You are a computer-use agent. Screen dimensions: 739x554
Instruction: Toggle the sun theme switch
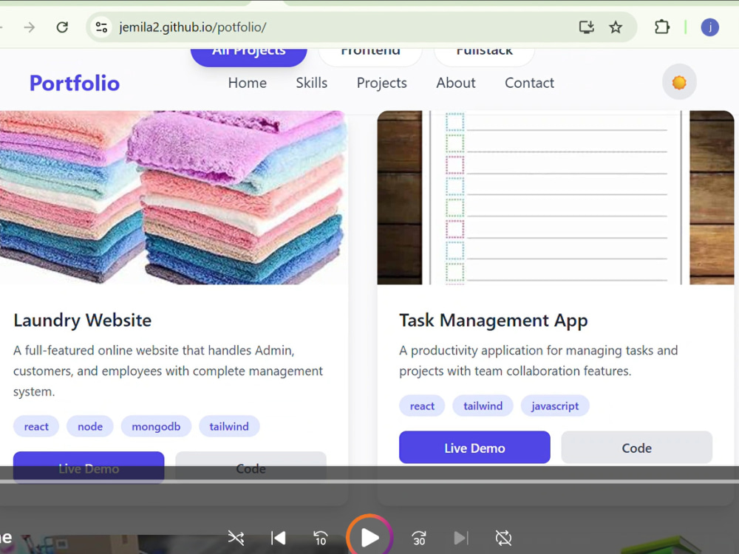tap(679, 83)
